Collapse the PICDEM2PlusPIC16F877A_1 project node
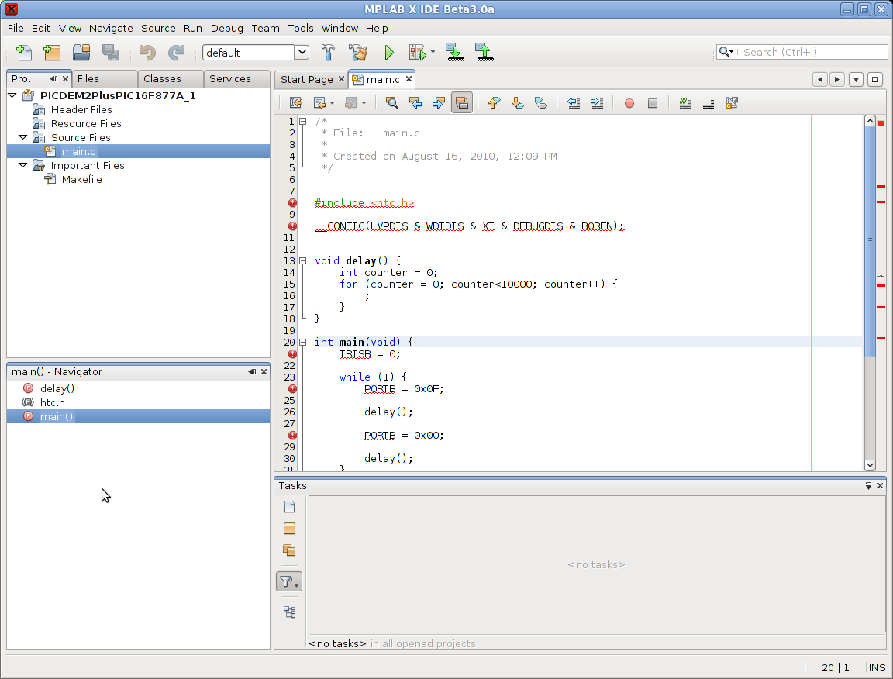Viewport: 893px width, 679px height. coord(12,95)
